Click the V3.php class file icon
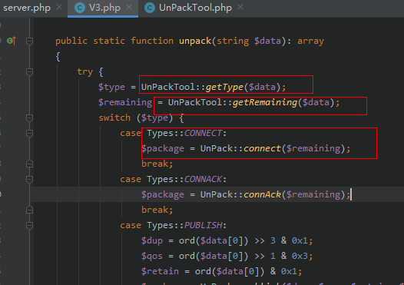 pyautogui.click(x=80, y=8)
